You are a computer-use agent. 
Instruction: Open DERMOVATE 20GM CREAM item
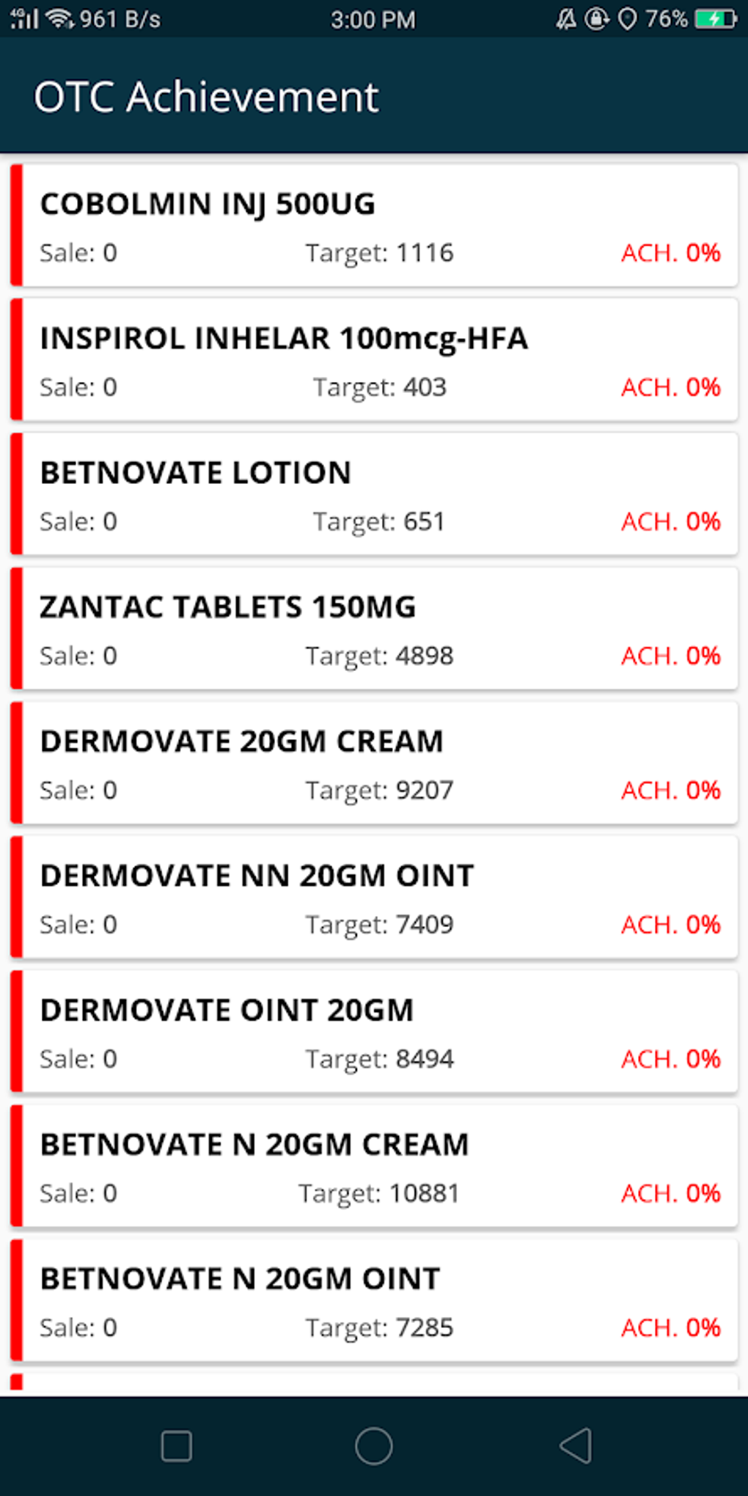tap(374, 763)
